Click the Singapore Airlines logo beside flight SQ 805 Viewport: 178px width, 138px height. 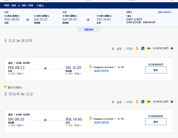[91, 67]
